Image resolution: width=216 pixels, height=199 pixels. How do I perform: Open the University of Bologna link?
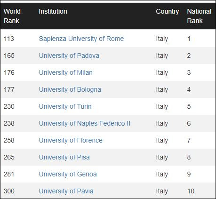click(x=70, y=89)
